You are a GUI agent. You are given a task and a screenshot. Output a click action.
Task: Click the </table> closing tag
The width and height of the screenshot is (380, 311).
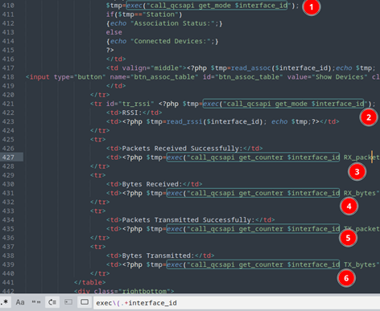tap(90, 282)
